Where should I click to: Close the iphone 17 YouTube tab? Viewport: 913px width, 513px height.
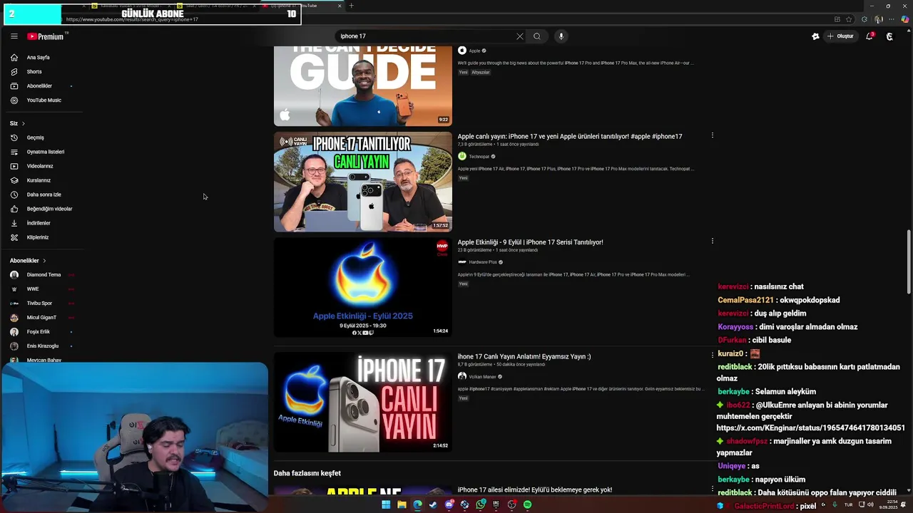click(340, 6)
